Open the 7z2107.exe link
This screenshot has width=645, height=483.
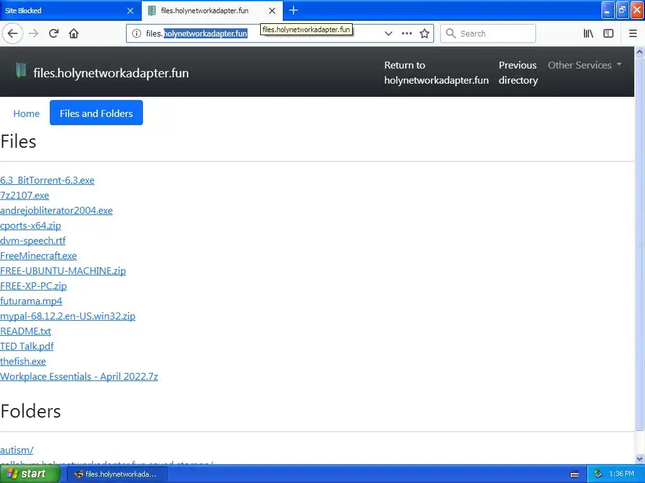[x=25, y=196]
